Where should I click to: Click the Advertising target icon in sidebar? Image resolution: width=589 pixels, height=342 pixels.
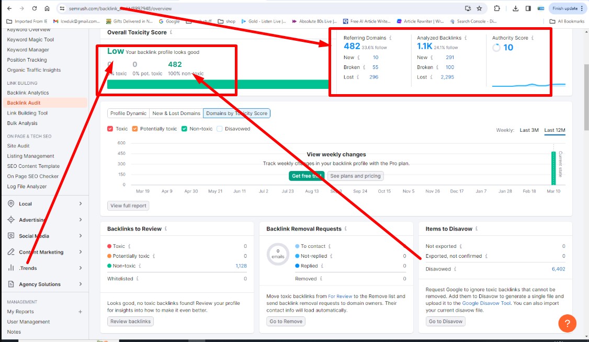12,220
